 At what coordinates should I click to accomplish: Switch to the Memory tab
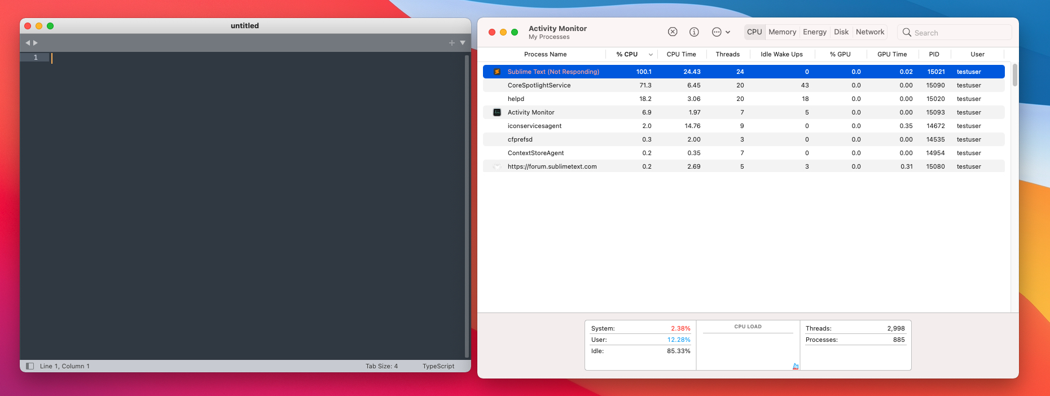(782, 32)
